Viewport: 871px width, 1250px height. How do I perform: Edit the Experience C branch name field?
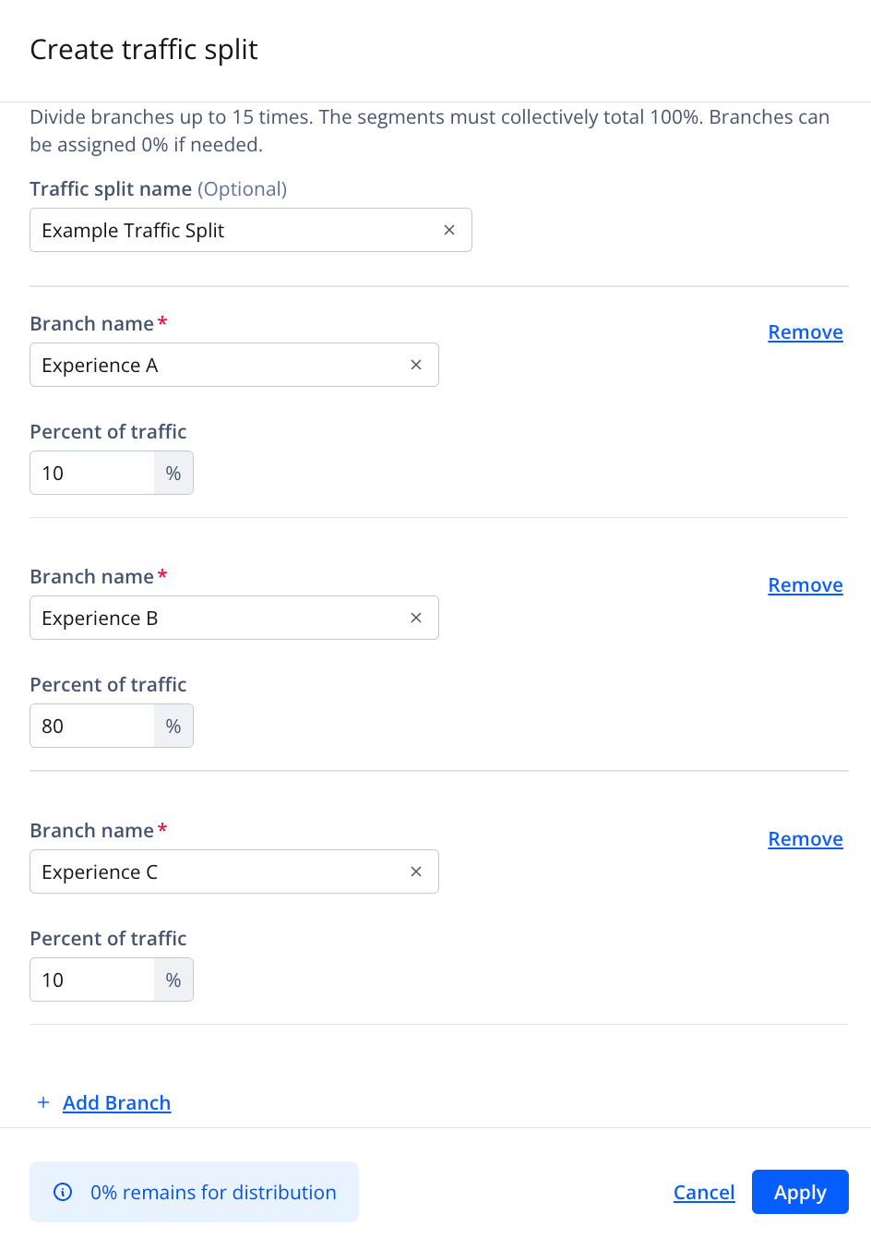tap(217, 871)
